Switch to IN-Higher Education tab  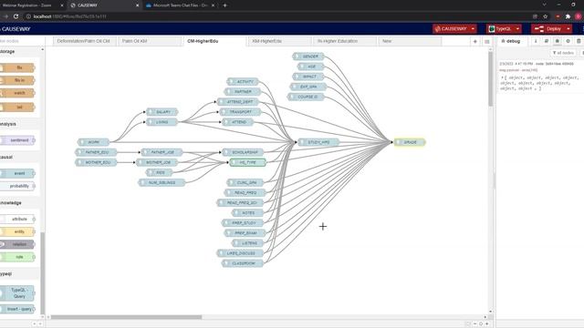344,41
